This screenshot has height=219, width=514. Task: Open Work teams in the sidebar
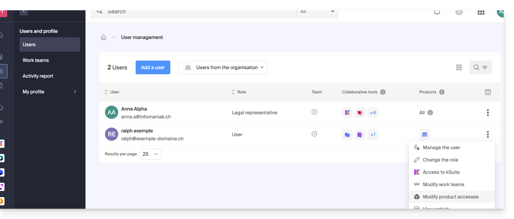pos(36,60)
